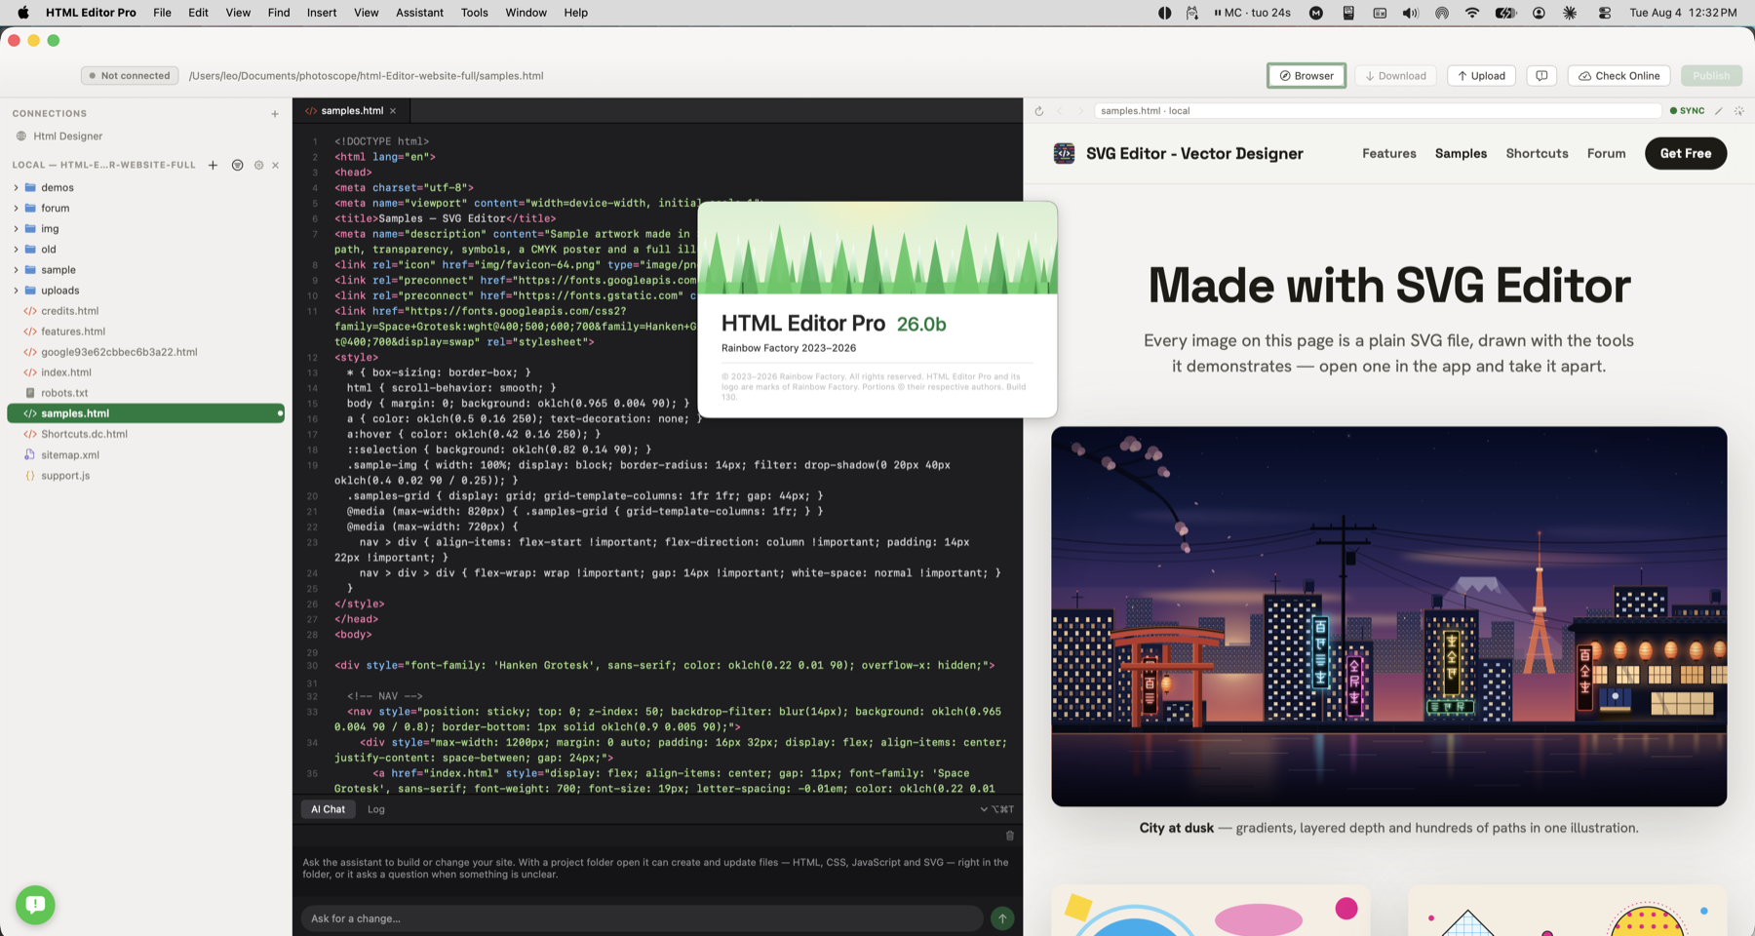Close the samples.html editor tab
1755x936 pixels.
click(393, 111)
